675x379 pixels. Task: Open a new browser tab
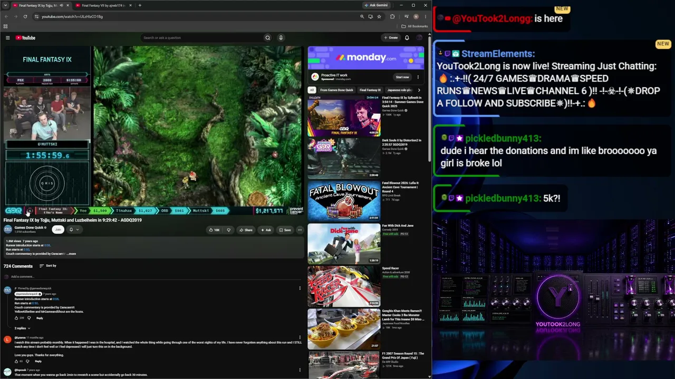point(140,5)
